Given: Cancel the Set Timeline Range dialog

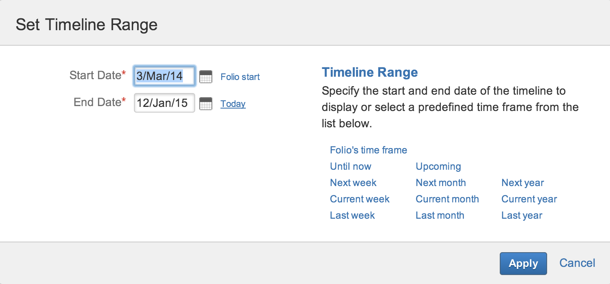Looking at the screenshot, I should [x=577, y=263].
